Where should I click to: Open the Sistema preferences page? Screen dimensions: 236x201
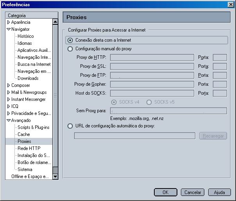(25, 169)
